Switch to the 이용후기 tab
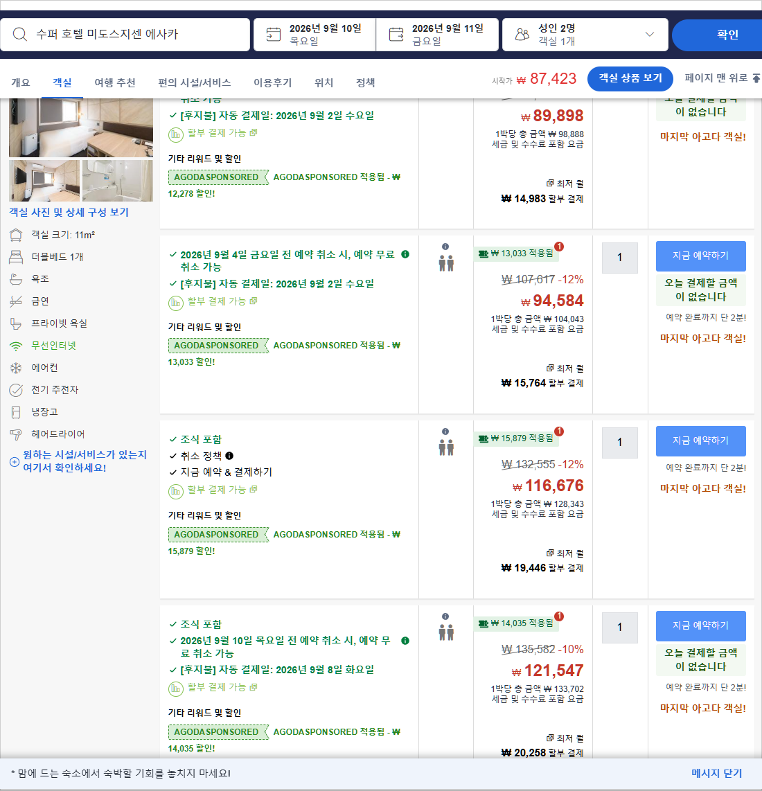The height and width of the screenshot is (791, 762). click(x=272, y=82)
